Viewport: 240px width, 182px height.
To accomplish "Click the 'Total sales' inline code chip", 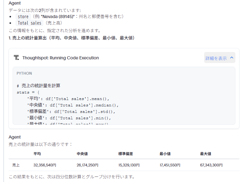I will click(29, 23).
